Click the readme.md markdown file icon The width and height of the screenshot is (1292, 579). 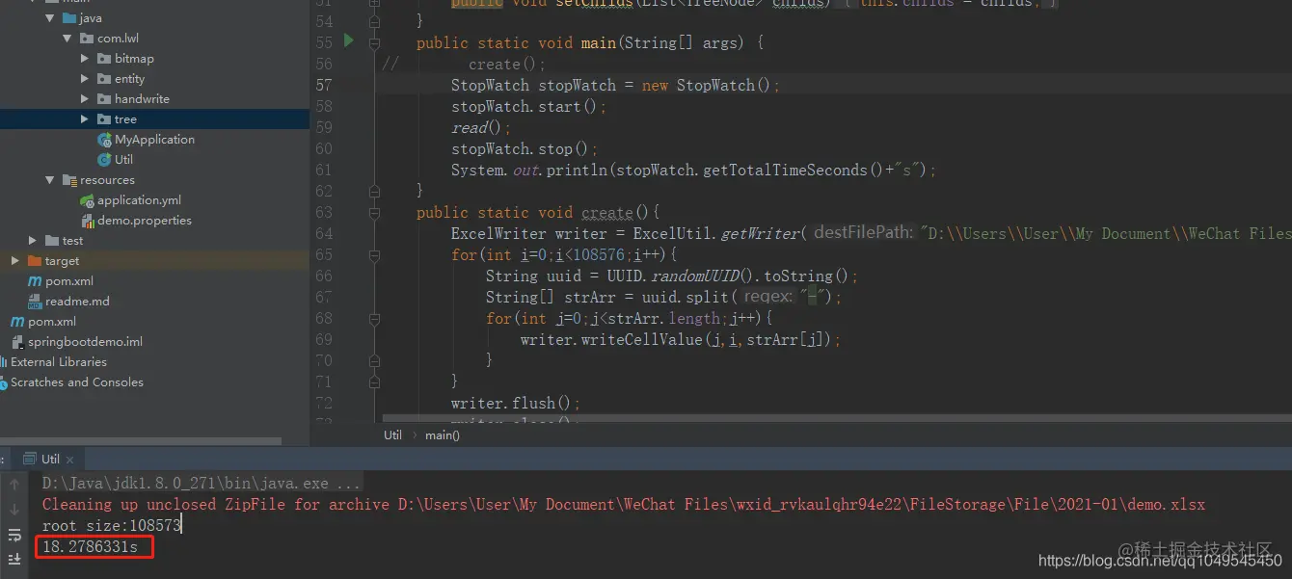pos(36,302)
